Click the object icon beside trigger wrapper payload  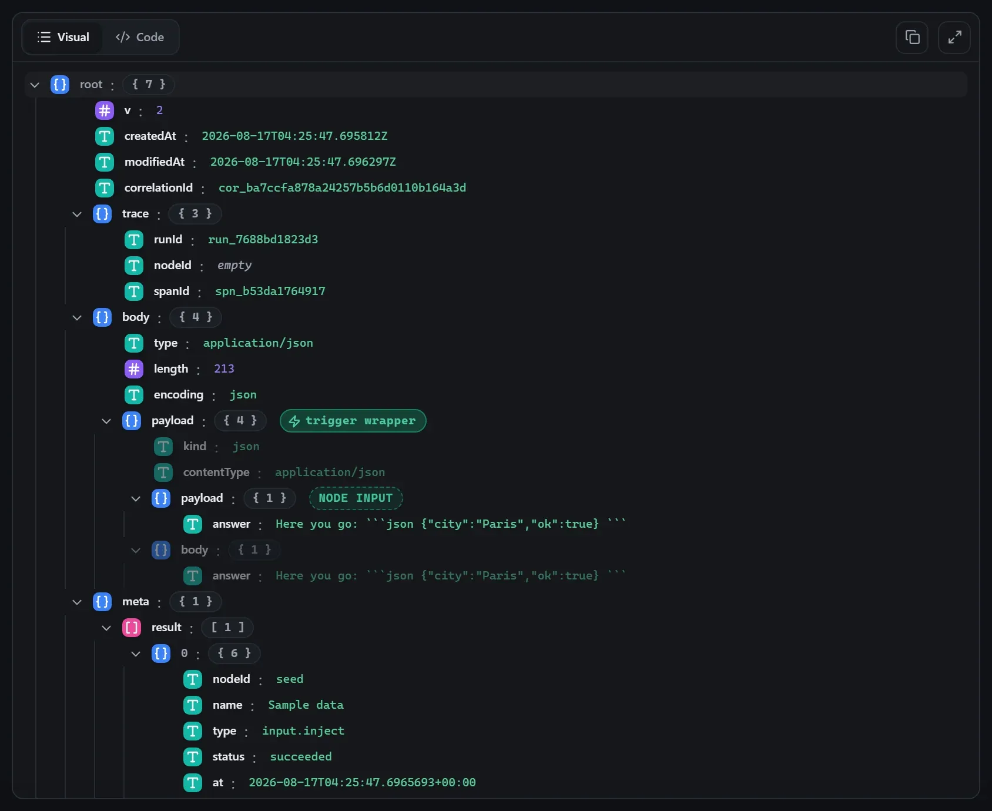coord(132,421)
